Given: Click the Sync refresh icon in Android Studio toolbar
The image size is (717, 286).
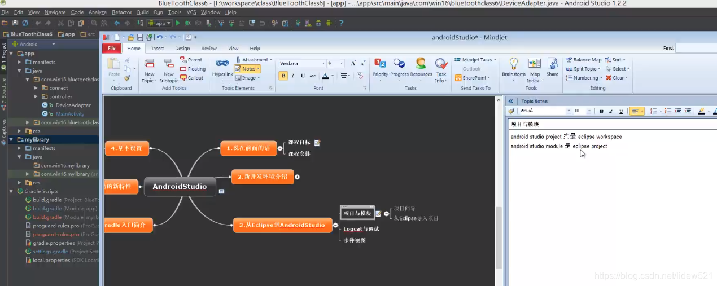Looking at the screenshot, I should 25,23.
